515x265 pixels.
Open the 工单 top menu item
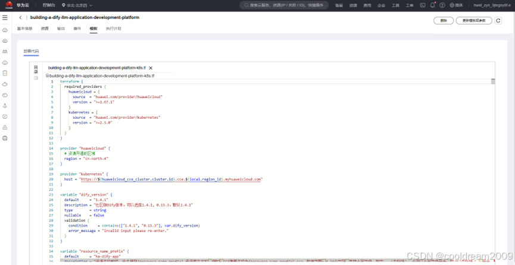[410, 5]
